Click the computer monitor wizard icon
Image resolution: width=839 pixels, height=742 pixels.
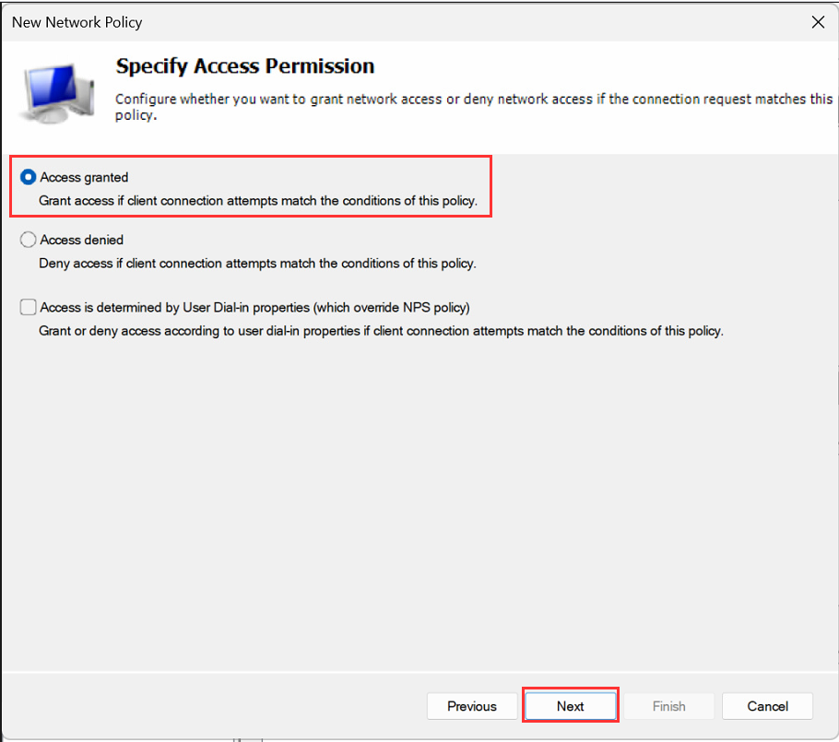coord(57,93)
